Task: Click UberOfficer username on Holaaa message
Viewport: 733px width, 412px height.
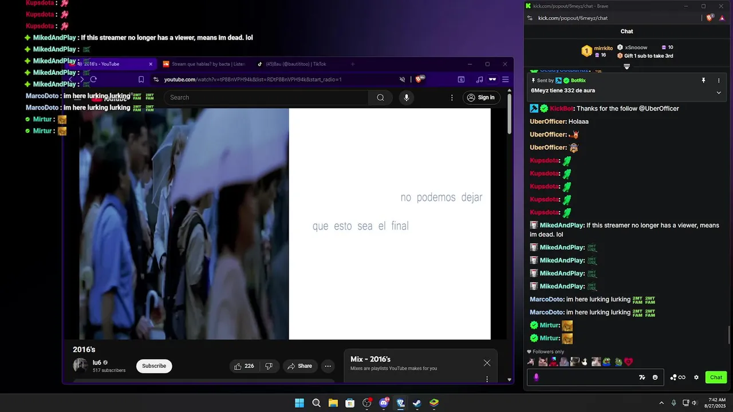Action: [x=548, y=121]
